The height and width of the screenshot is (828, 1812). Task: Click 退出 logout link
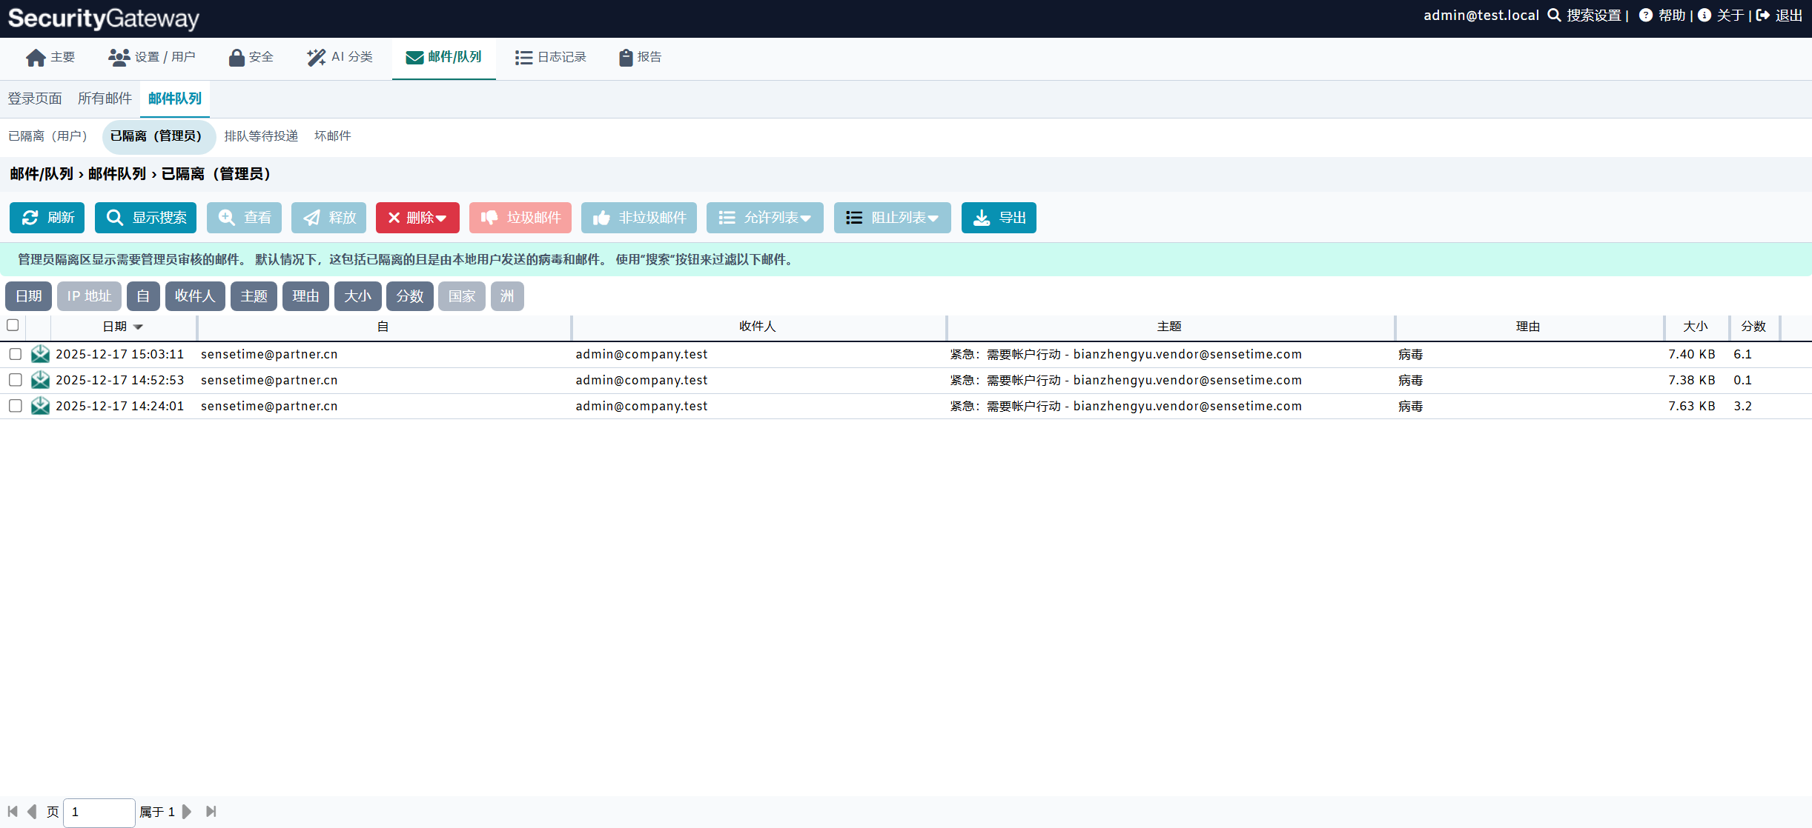click(1780, 16)
